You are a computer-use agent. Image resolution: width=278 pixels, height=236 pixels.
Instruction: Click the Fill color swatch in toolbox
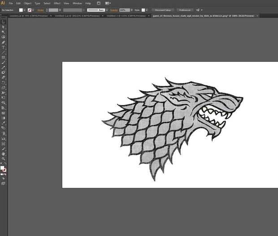[x=2, y=168]
